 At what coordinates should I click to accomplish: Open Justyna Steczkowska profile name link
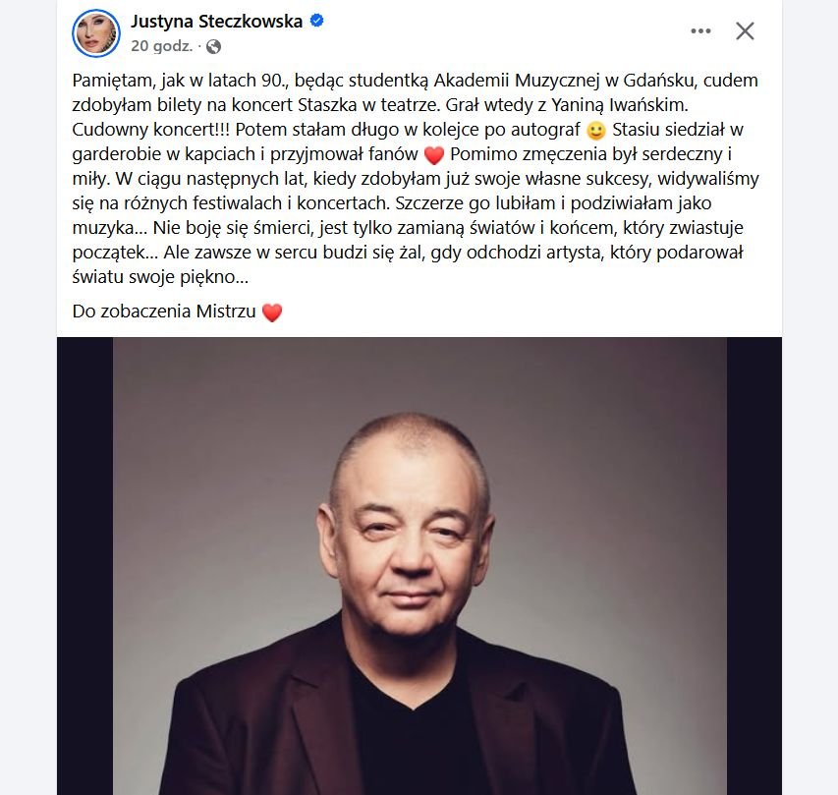pyautogui.click(x=216, y=22)
